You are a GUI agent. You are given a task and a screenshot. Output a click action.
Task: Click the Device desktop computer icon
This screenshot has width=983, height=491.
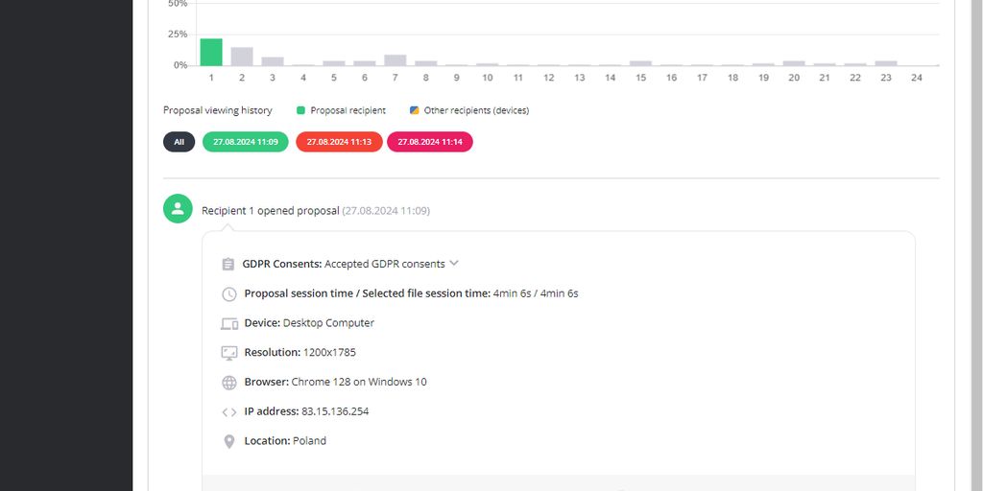[x=228, y=324]
